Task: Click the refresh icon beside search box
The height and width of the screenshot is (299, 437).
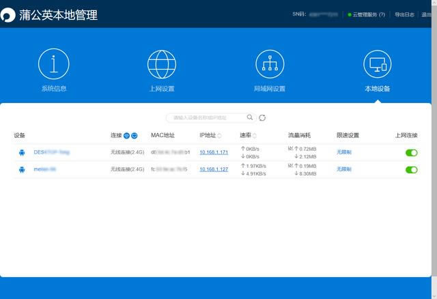Action: (262, 117)
